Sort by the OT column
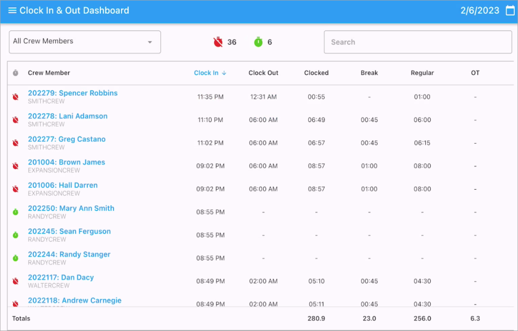The height and width of the screenshot is (331, 518). coord(475,73)
